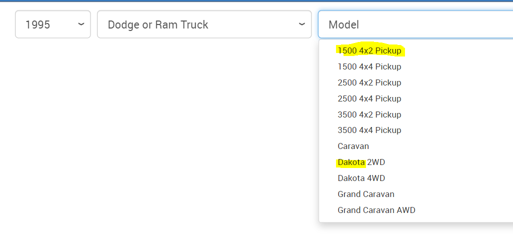Pick Dakota 4WD from the model list

click(361, 178)
